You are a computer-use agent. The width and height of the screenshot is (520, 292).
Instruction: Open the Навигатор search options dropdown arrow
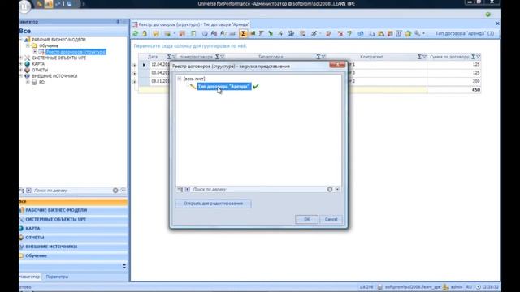point(123,191)
